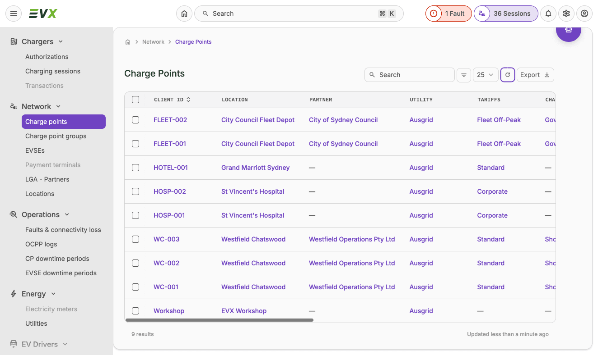This screenshot has height=355, width=598.
Task: Open Grand Marriott Sydney location link
Action: pyautogui.click(x=256, y=168)
